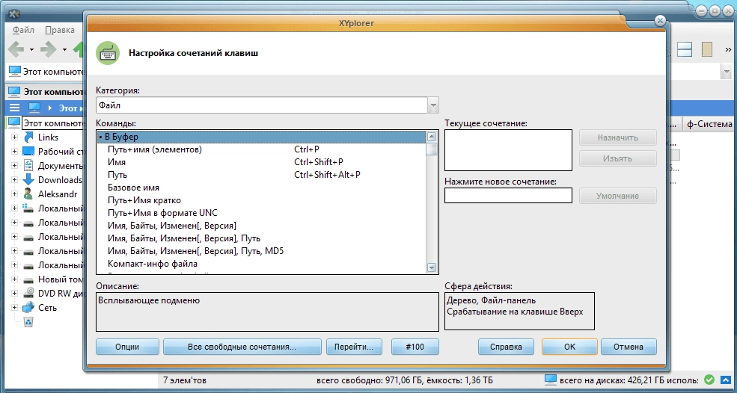The height and width of the screenshot is (393, 737).
Task: Select the Имя command with Ctrl+Shift+P
Action: point(261,162)
